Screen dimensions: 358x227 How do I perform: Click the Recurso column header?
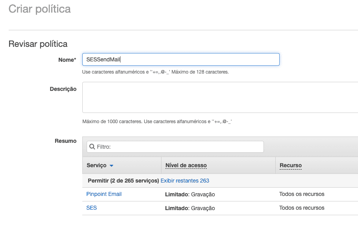tap(290, 166)
